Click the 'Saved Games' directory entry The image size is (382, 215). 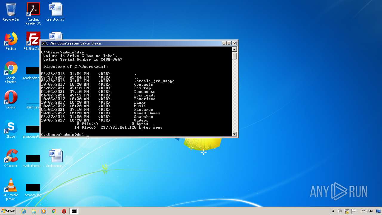coord(147,113)
